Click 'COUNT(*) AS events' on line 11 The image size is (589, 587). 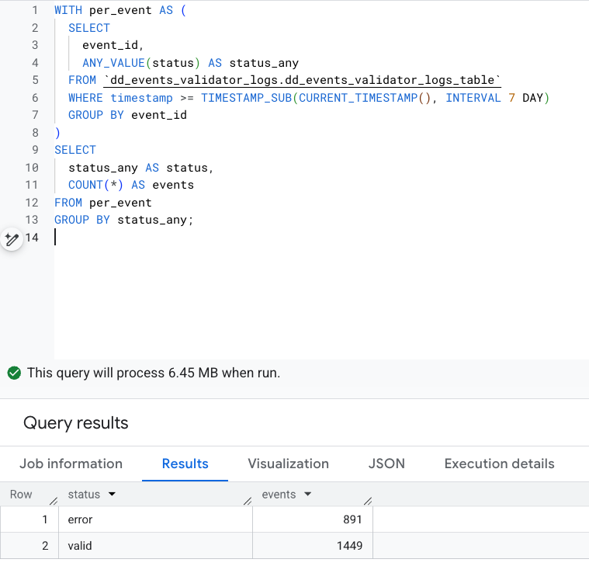pos(131,185)
